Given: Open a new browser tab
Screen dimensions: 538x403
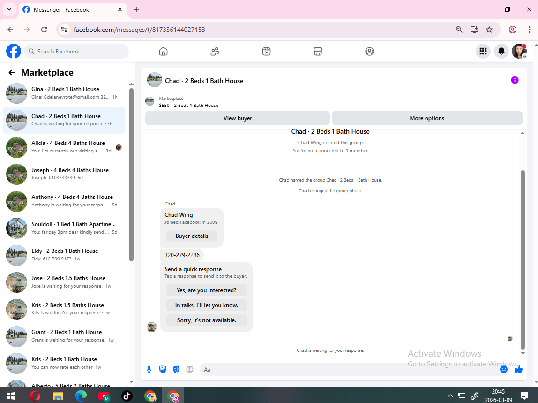Looking at the screenshot, I should pyautogui.click(x=136, y=9).
